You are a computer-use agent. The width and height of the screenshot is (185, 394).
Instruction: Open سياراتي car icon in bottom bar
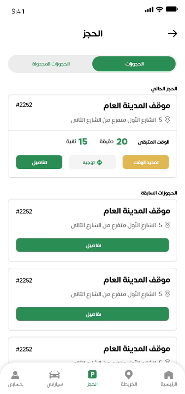[x=55, y=375]
